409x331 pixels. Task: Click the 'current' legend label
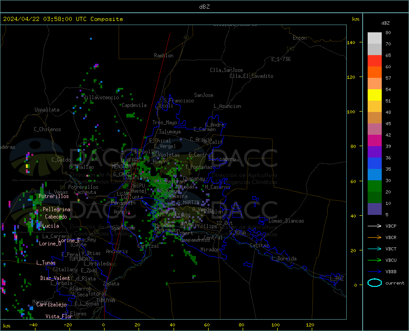click(x=395, y=283)
